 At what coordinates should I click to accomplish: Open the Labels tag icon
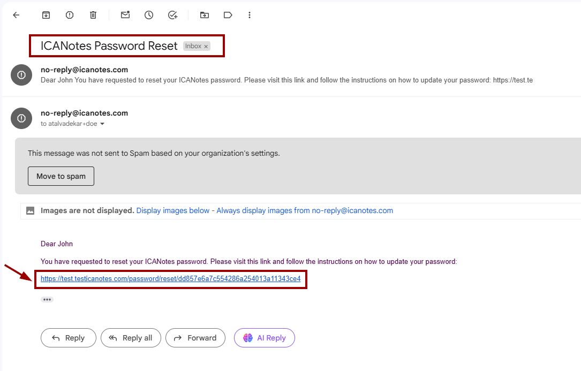(228, 15)
